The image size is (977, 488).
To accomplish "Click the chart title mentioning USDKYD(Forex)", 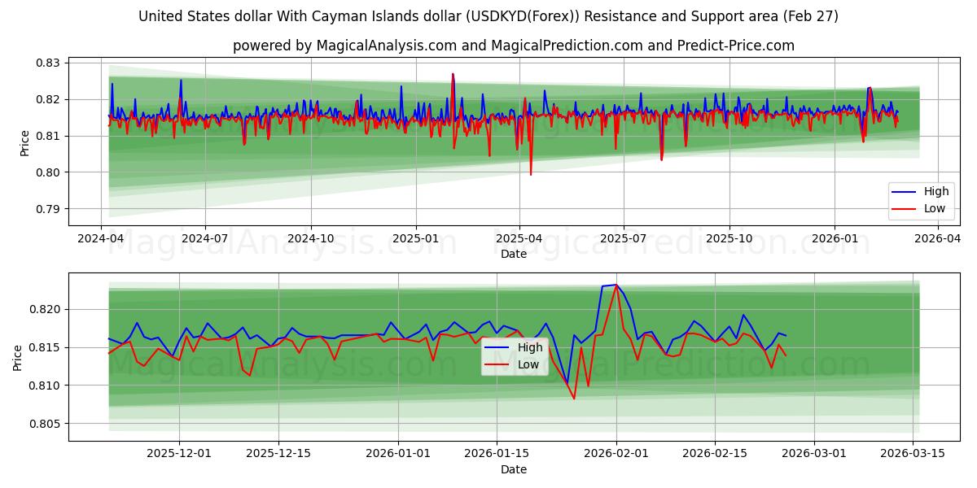I will tap(488, 16).
